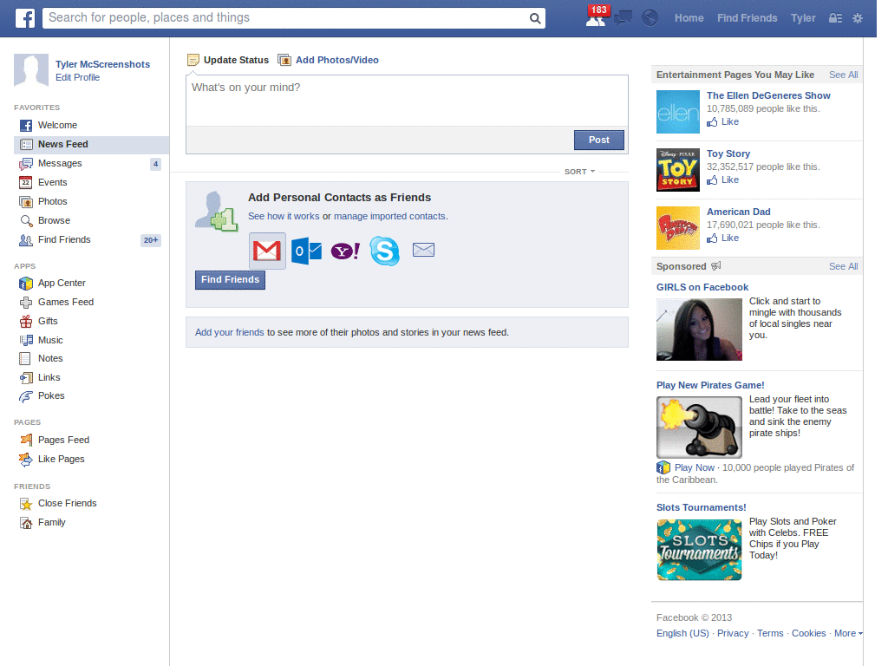
Task: Click thumbs-up icon for Toy Story
Action: pos(712,180)
